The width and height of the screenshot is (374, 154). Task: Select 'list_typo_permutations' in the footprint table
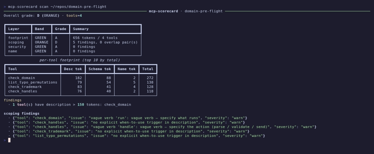coord(33,82)
